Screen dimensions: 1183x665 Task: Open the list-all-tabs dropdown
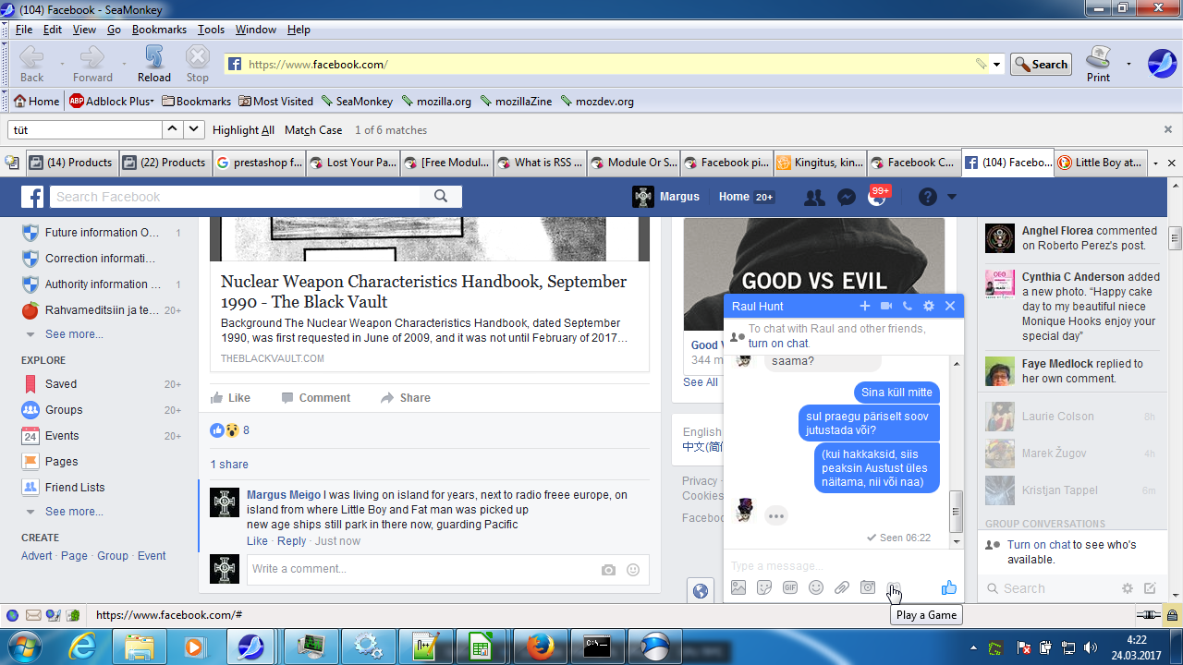coord(1155,163)
